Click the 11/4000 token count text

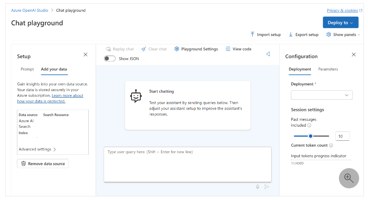click(297, 163)
